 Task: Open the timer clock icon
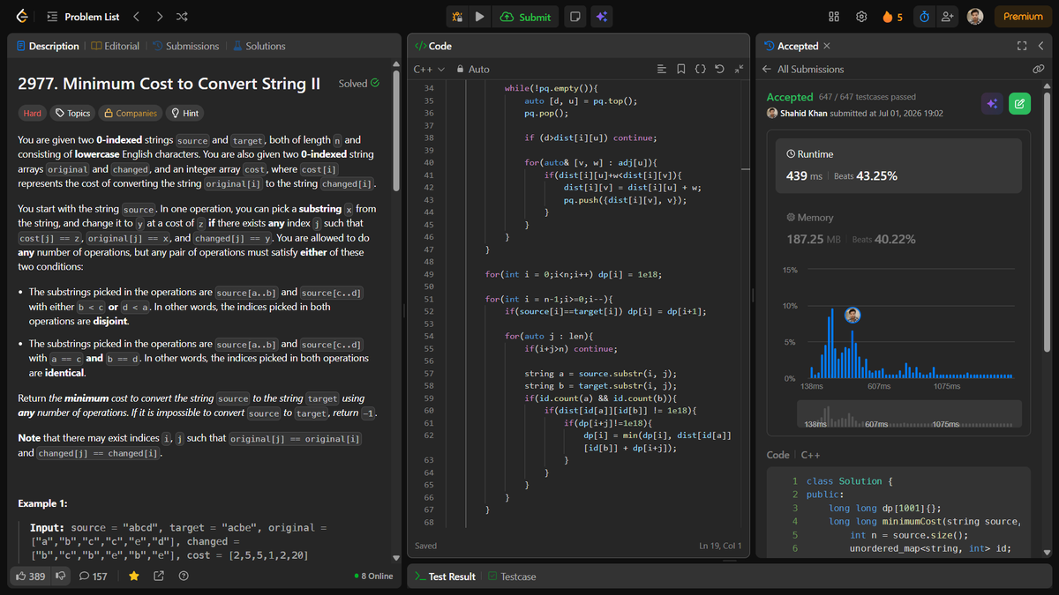pyautogui.click(x=924, y=17)
